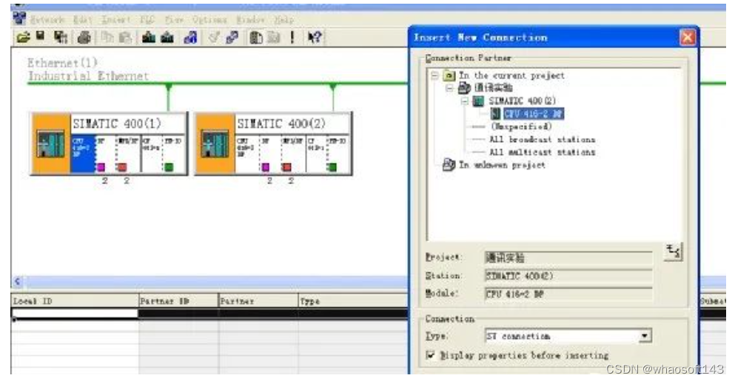Click the Save disk icon in toolbar

(41, 36)
